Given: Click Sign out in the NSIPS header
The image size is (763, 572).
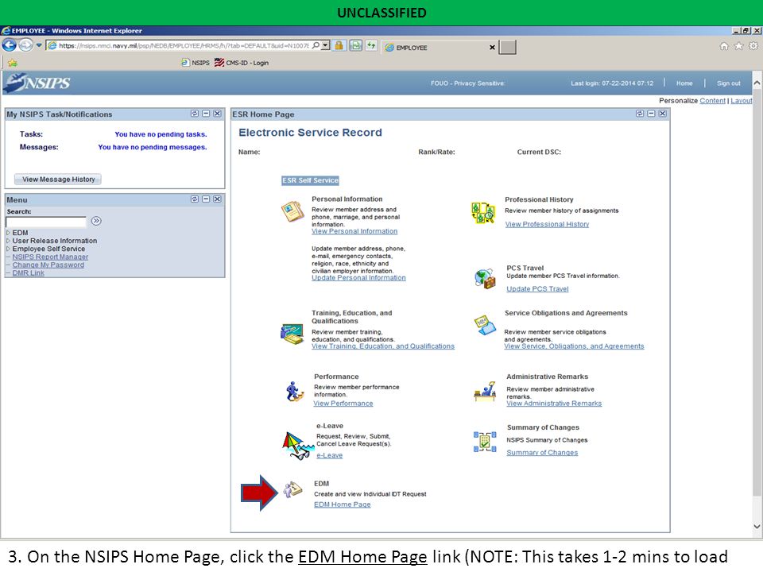Looking at the screenshot, I should (729, 83).
